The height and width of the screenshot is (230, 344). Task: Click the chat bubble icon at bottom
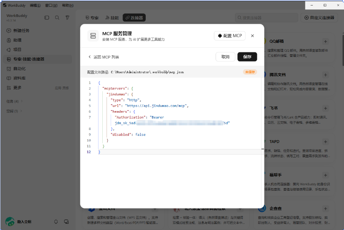pyautogui.click(x=66, y=222)
